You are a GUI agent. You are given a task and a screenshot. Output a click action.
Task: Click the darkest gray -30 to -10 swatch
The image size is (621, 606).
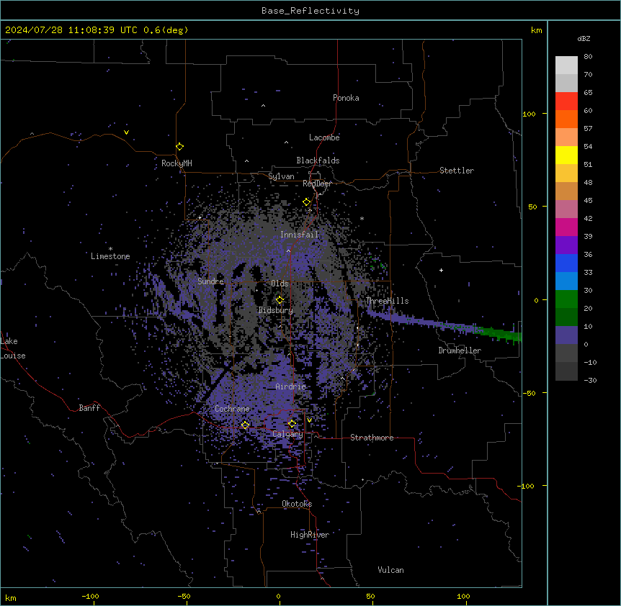(x=566, y=371)
